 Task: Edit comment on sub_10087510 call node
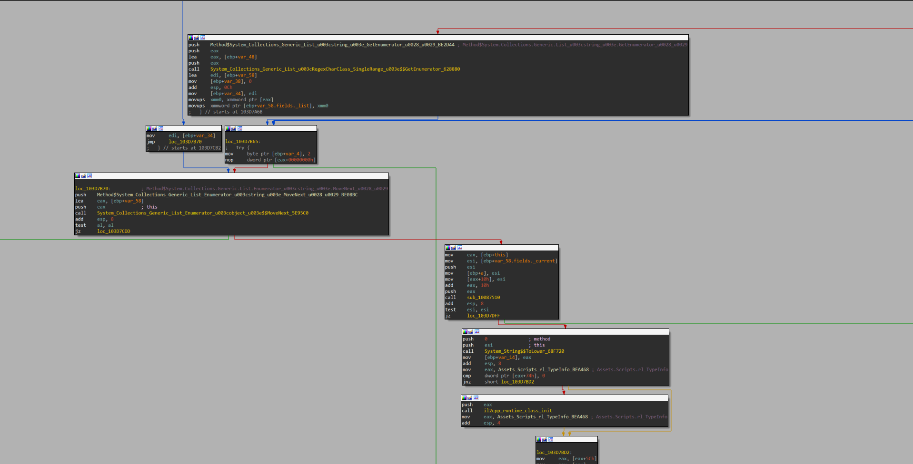point(454,248)
